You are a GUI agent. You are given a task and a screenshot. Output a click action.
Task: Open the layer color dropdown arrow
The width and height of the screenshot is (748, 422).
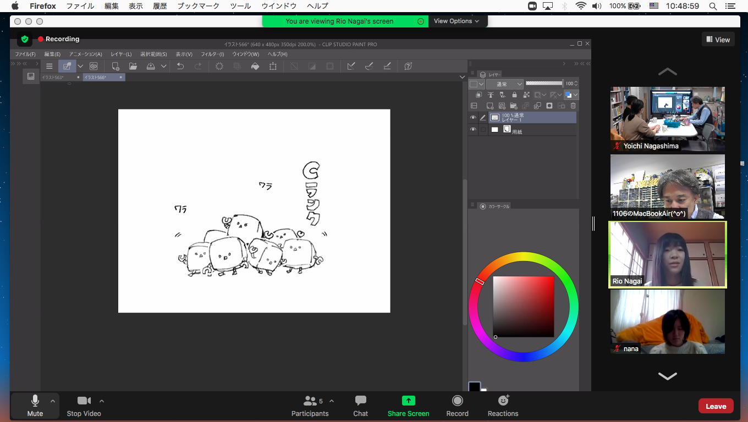pos(575,95)
